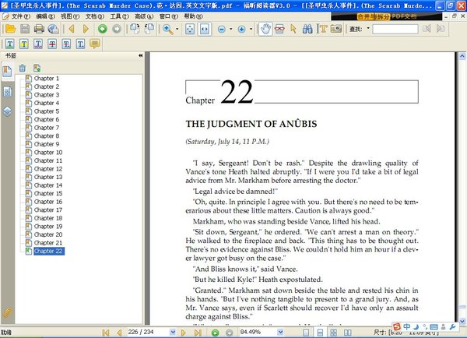Go to previous page with left arrow
Screen dimensions: 467x338
[72, 29]
